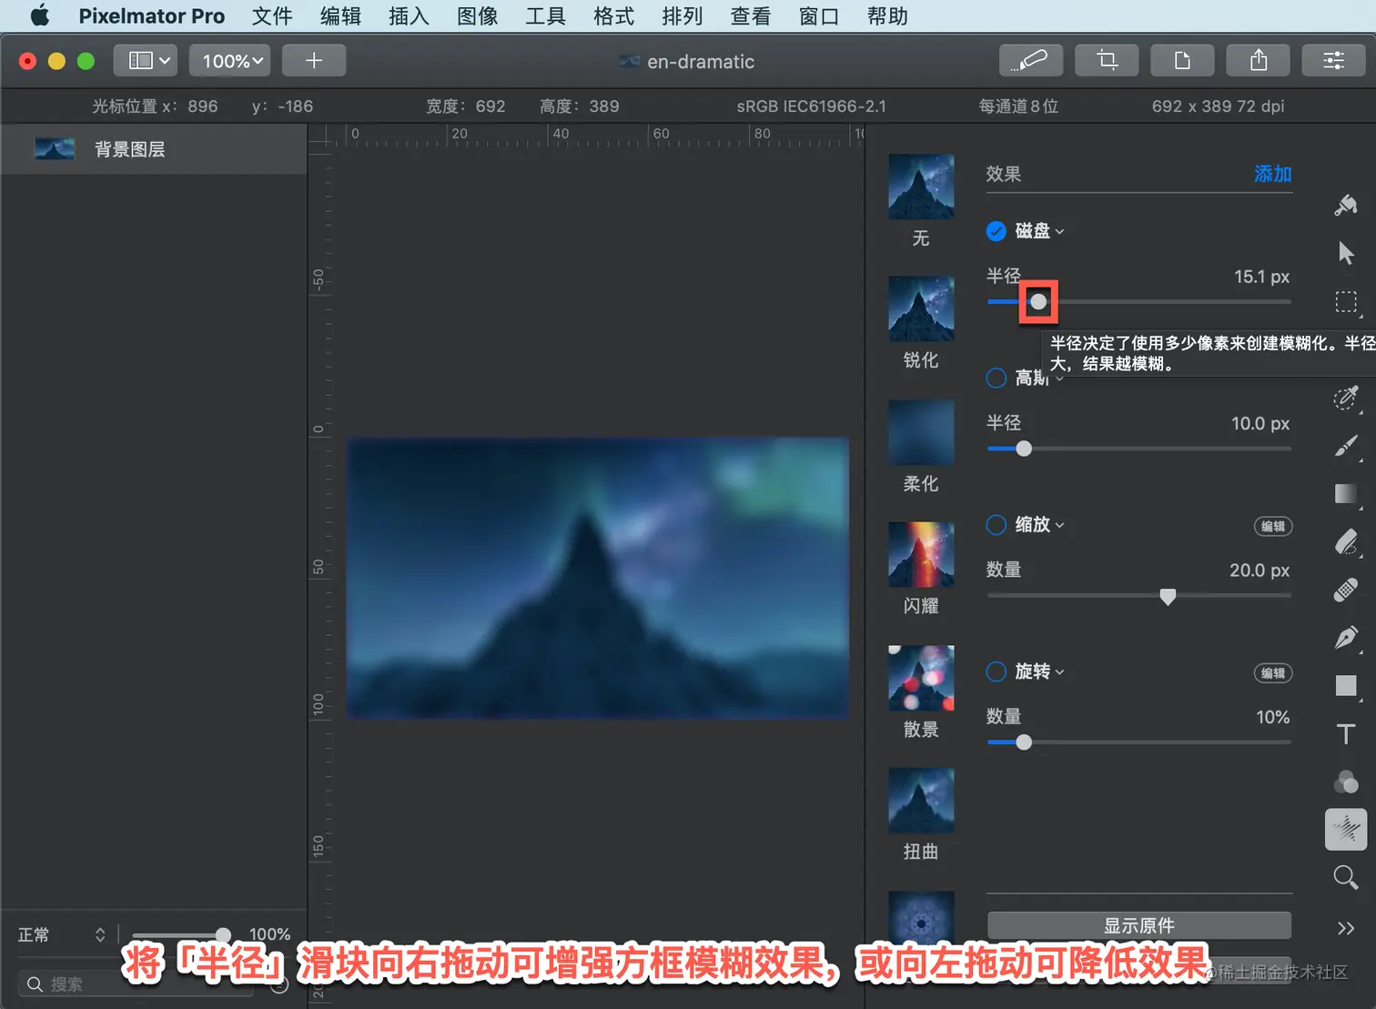The width and height of the screenshot is (1376, 1009).
Task: Open the 图像 menu
Action: click(477, 16)
